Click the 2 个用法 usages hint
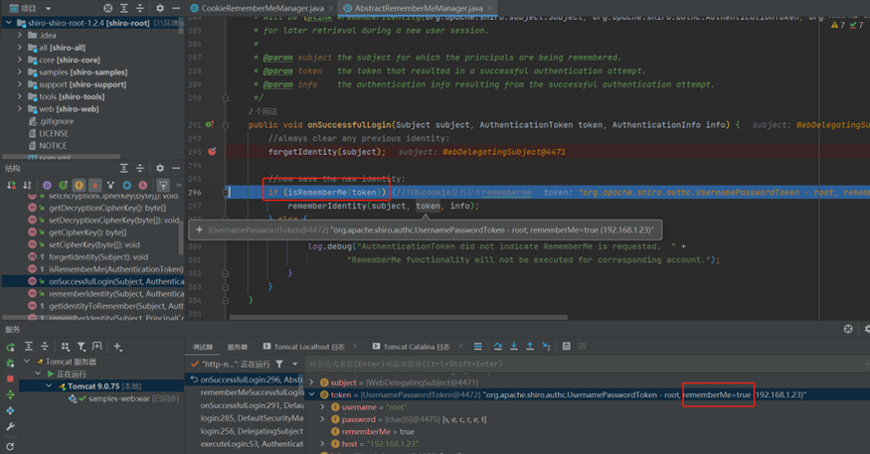Screen dimensions: 870x454 coord(262,111)
